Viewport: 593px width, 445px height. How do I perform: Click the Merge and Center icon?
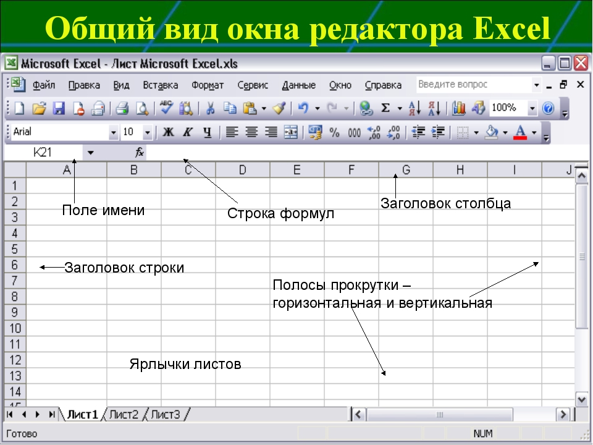tap(290, 132)
